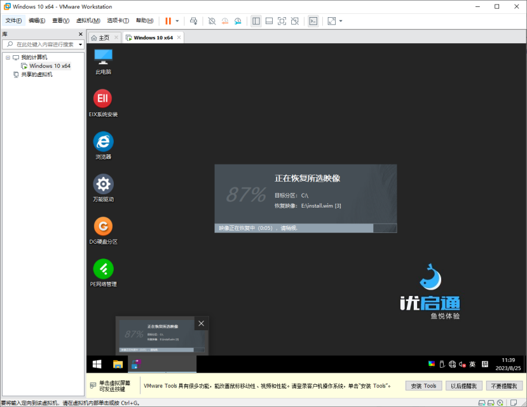Click the library search input field
The width and height of the screenshot is (527, 407).
[43, 44]
